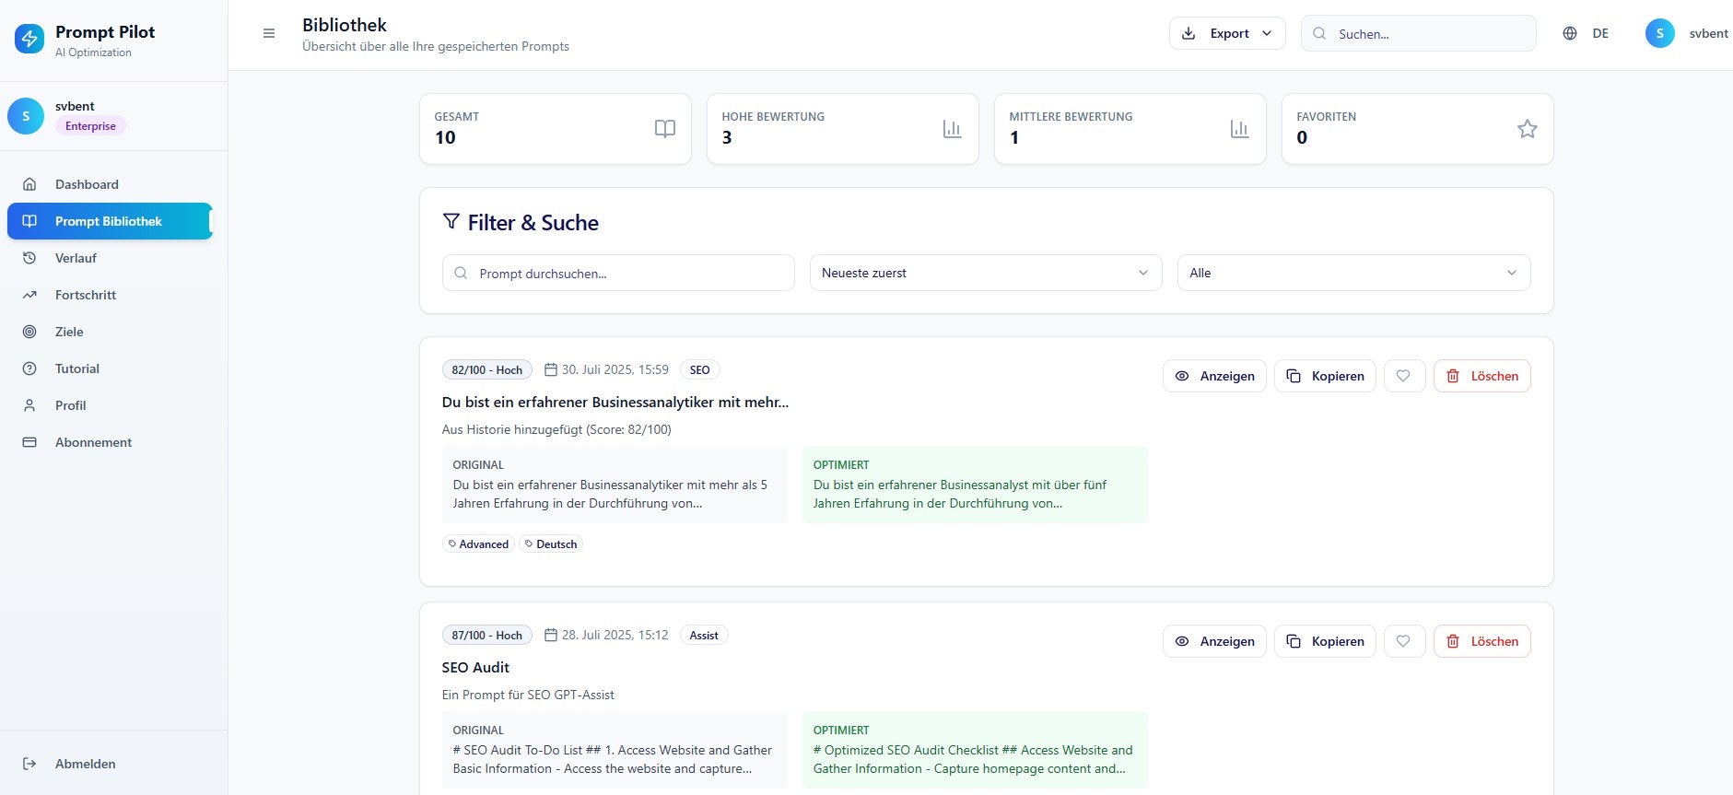
Task: Open the Alle filter dropdown
Action: (x=1354, y=273)
